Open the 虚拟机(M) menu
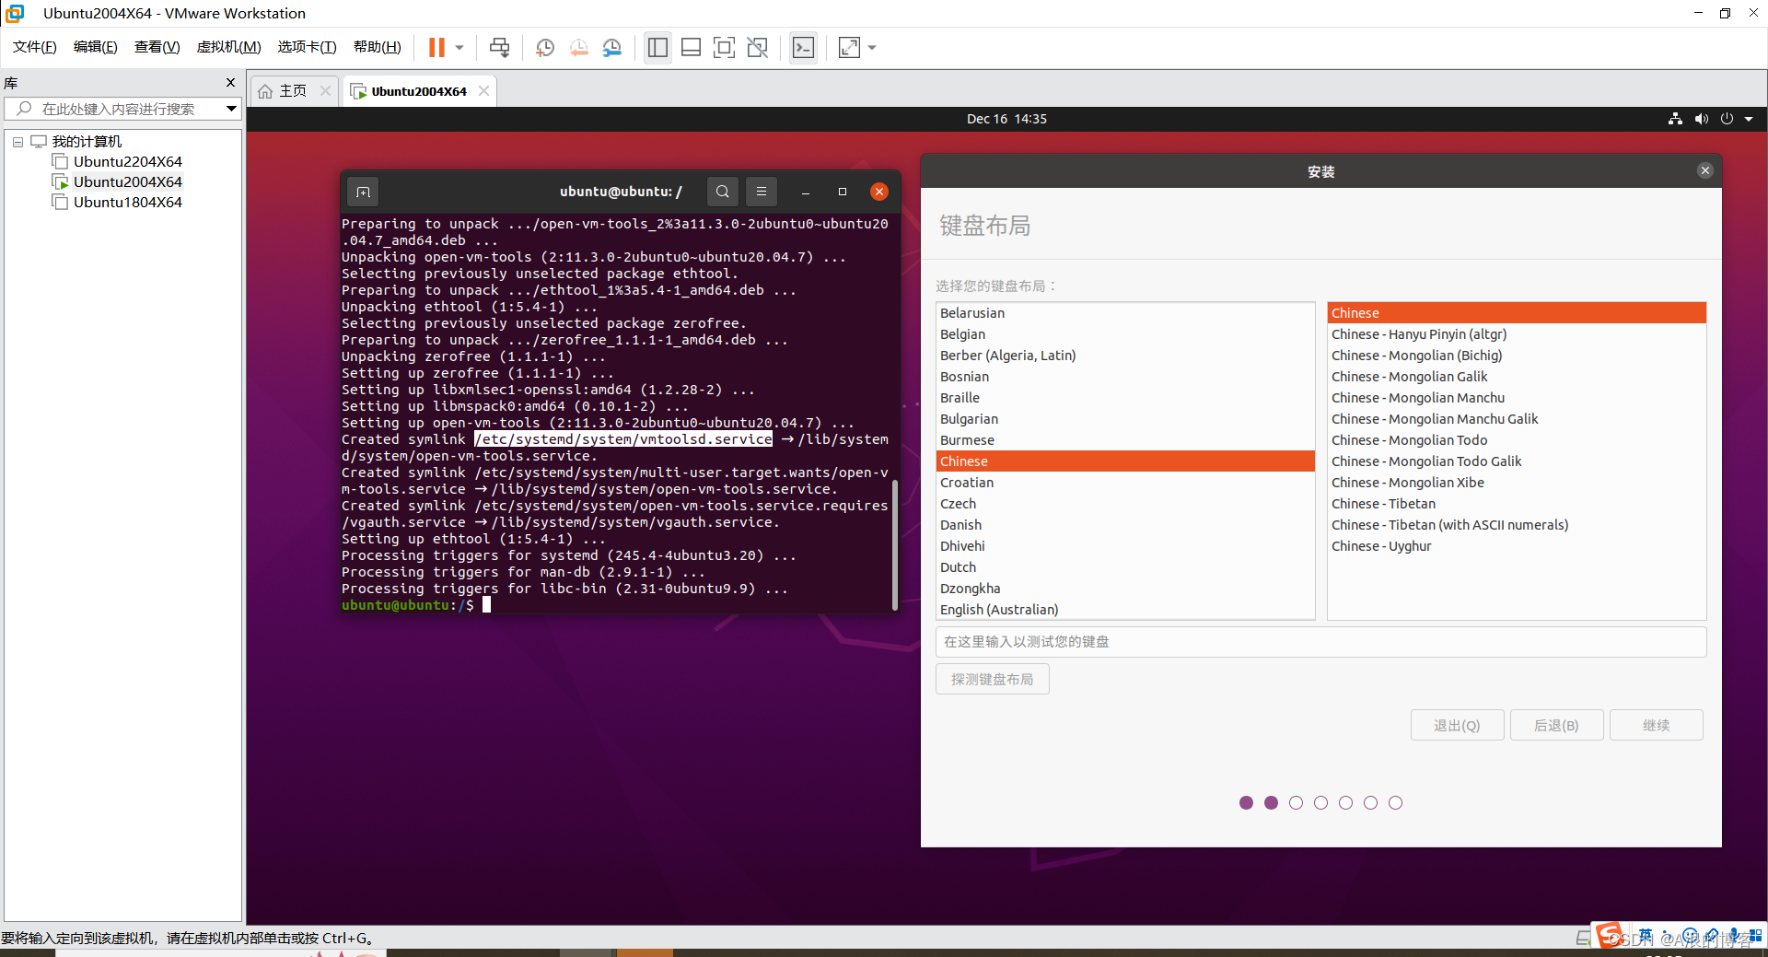Screen dimensions: 1768x957 (229, 47)
